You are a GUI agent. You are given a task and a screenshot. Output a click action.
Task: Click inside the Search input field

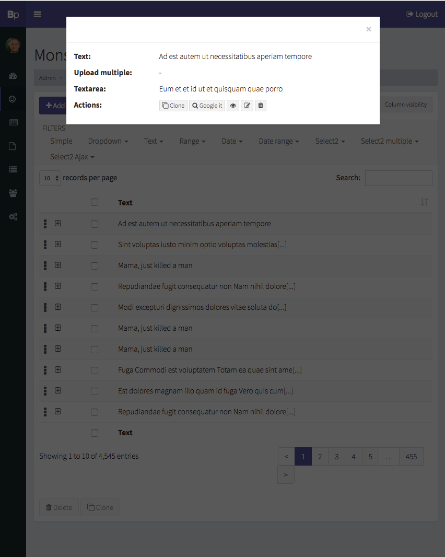[399, 178]
